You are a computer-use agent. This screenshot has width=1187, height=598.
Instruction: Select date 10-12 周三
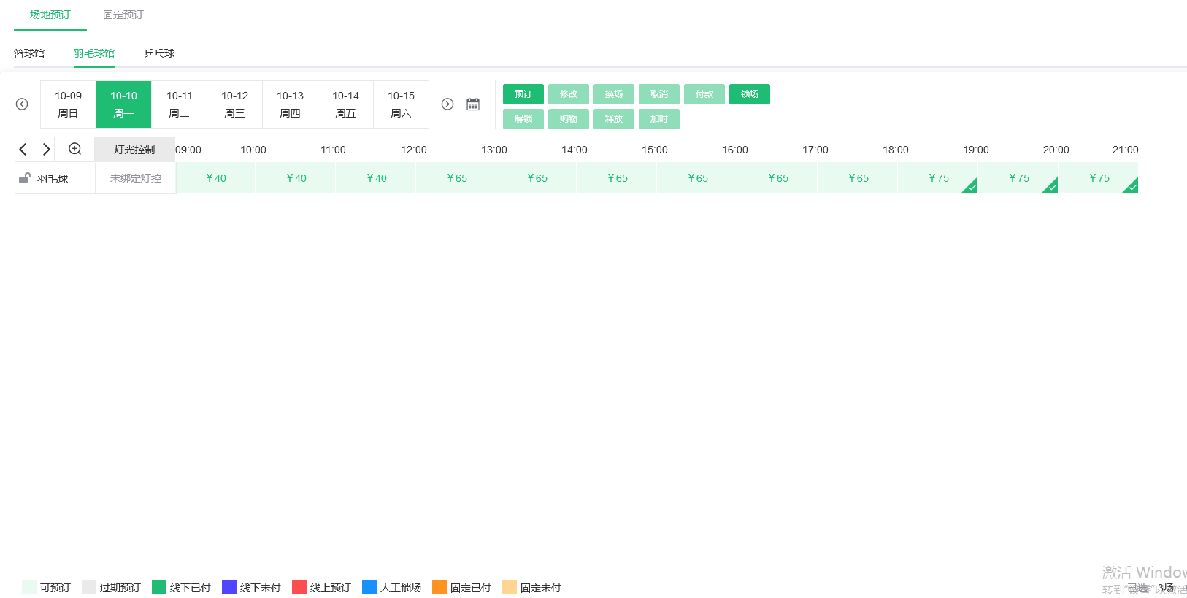[234, 104]
